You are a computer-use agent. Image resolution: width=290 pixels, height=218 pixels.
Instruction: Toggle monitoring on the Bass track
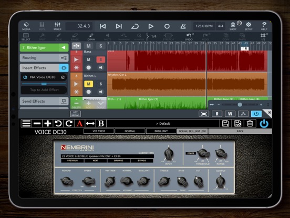pyautogui.click(x=101, y=67)
